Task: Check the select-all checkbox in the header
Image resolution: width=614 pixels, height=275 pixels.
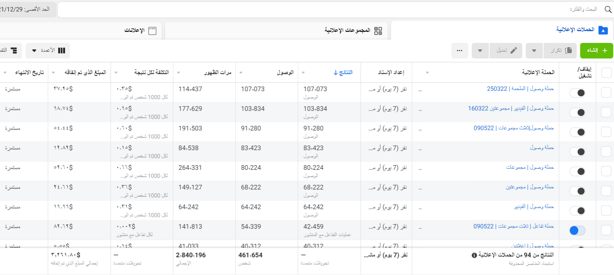Action: click(606, 73)
